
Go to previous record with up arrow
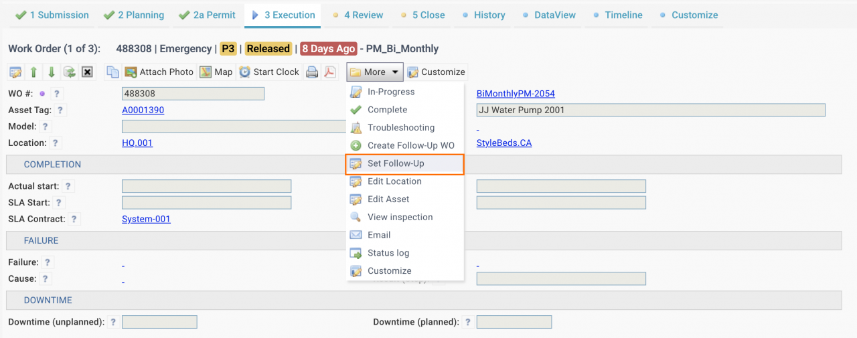point(33,72)
